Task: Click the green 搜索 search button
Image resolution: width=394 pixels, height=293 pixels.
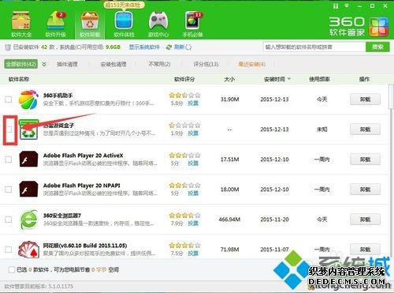Action: [x=377, y=47]
